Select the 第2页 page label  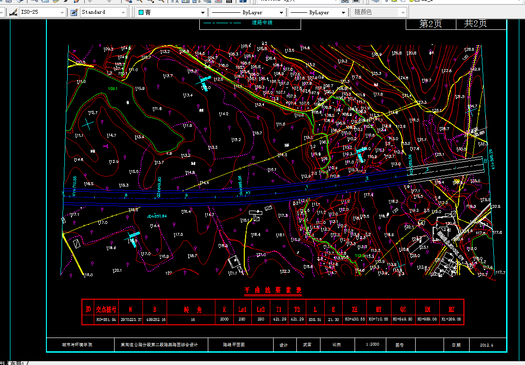click(431, 24)
